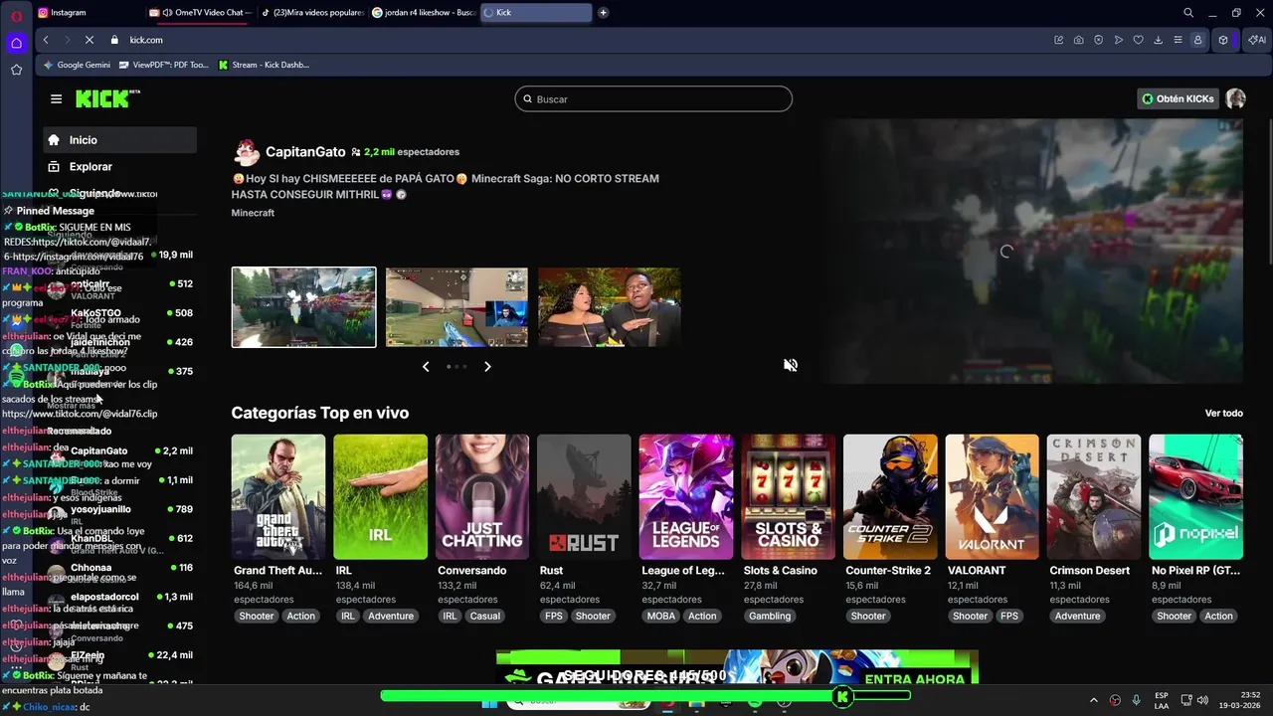The image size is (1273, 716).
Task: Open Google Gemini bookmark
Action: 76,65
